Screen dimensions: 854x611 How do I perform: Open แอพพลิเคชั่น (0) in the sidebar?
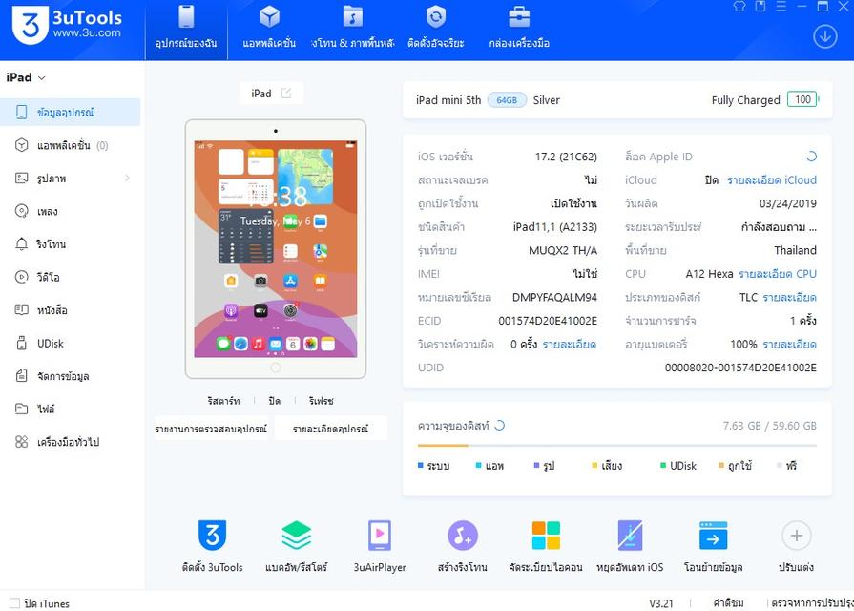pos(71,145)
